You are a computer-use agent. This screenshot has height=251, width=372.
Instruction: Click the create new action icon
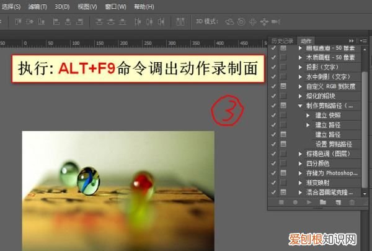[x=339, y=203]
